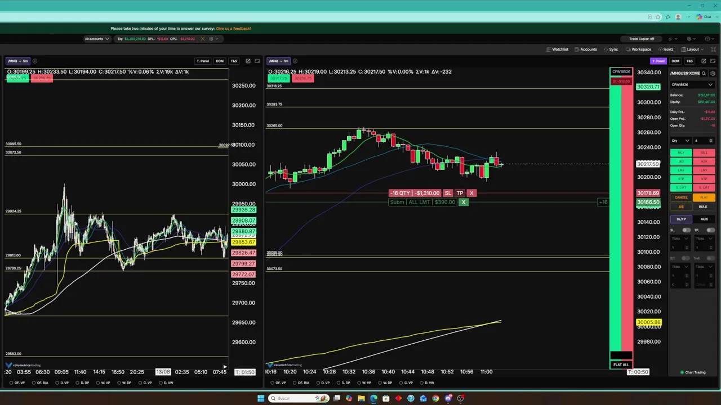Toggle OF. VP indicator on left chart
Viewport: 721px width, 405px height.
[17, 383]
